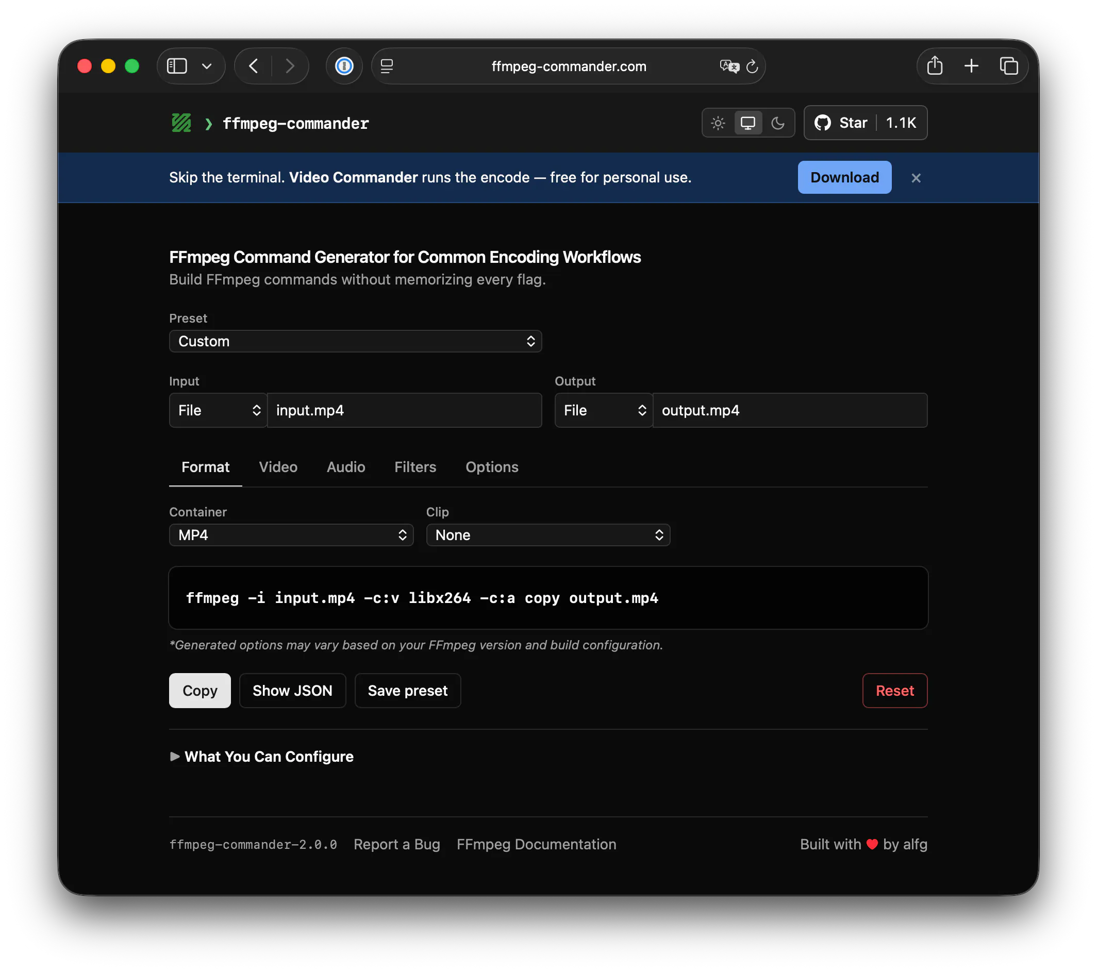
Task: Open the Input type File dropdown
Action: pos(218,410)
